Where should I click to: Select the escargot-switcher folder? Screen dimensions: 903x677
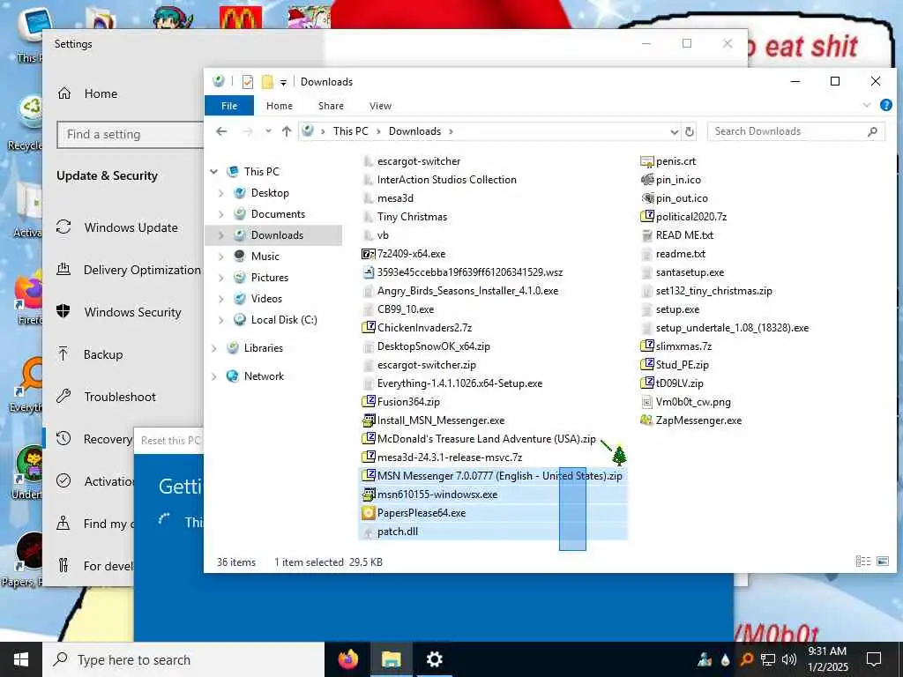[419, 162]
